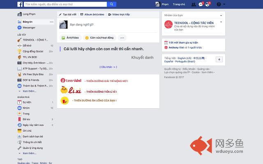
Task: Switch language to Português (Brasil)
Action: 185,61
